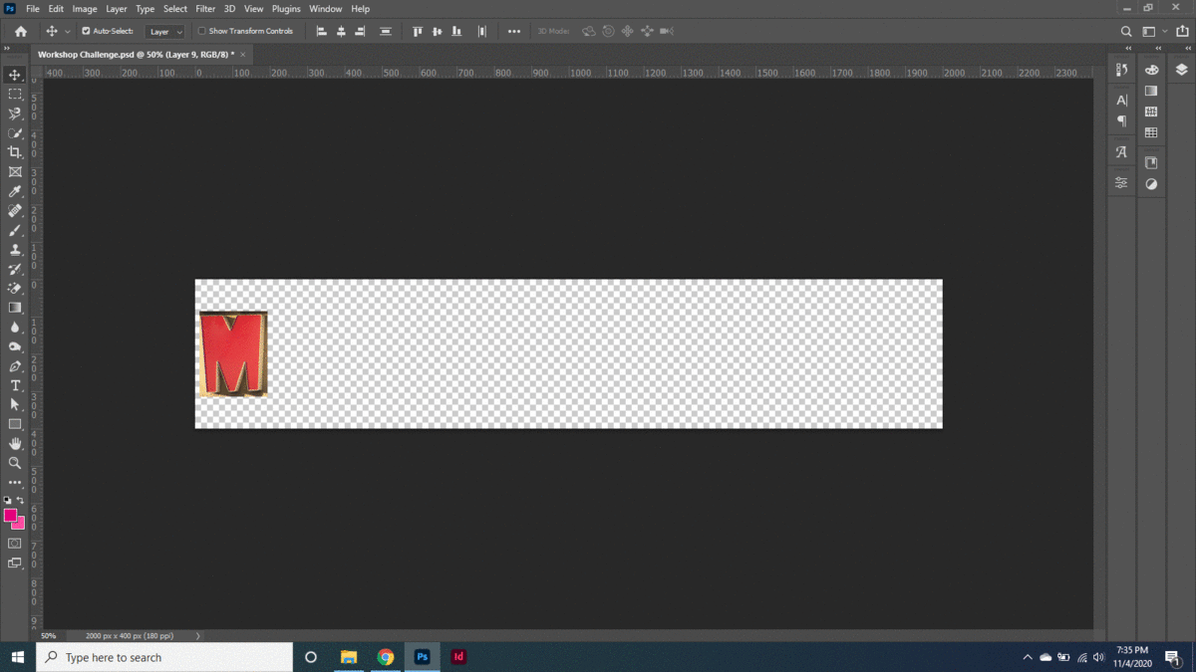Open the File menu

coord(33,9)
